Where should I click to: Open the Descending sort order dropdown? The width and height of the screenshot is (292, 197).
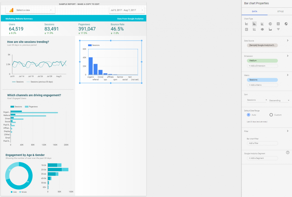pos(279,100)
